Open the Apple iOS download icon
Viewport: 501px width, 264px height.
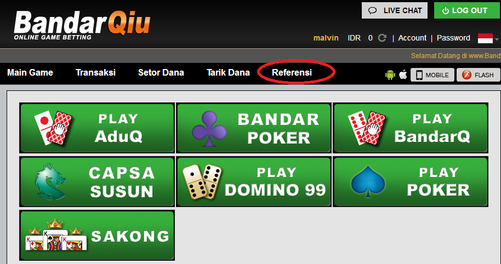pyautogui.click(x=403, y=74)
